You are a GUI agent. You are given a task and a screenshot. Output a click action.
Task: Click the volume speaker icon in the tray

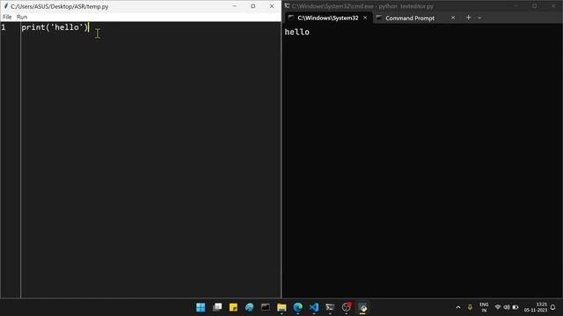[x=507, y=307]
